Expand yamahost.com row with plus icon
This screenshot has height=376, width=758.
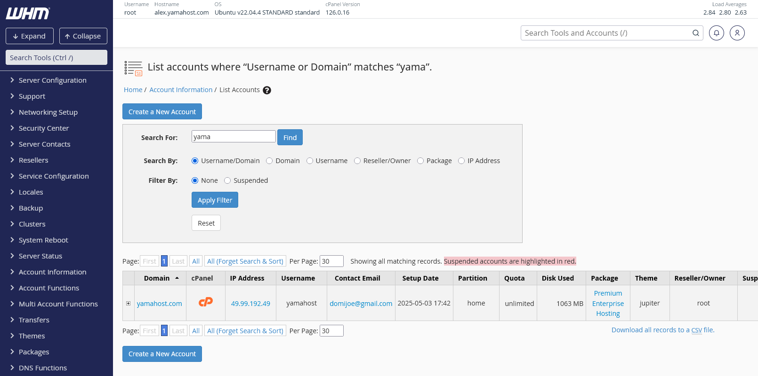tap(128, 303)
